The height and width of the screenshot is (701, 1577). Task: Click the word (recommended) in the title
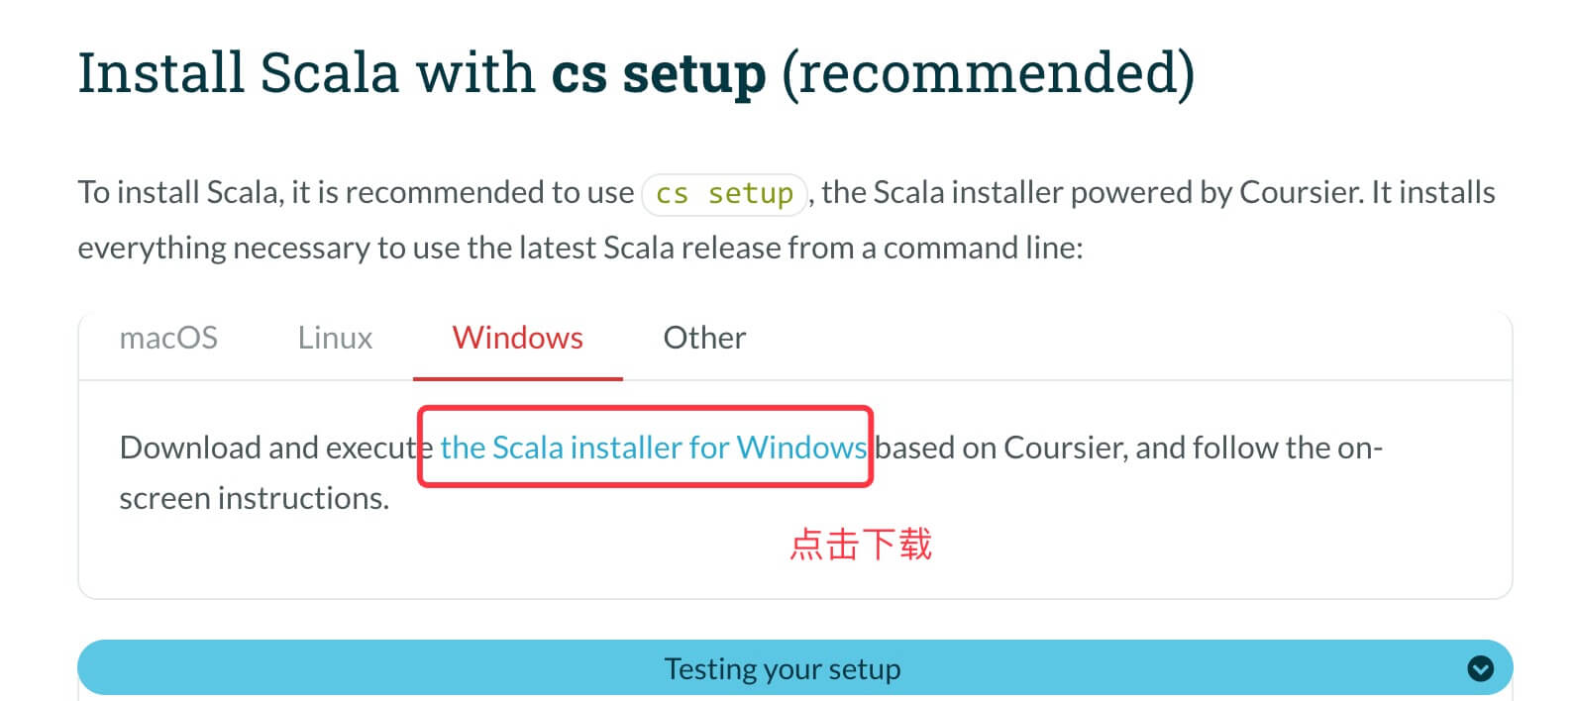point(988,73)
